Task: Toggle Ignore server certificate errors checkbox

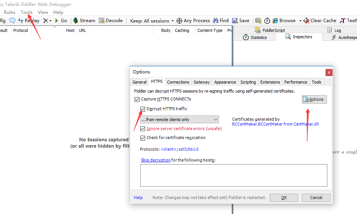Action: tap(142, 129)
